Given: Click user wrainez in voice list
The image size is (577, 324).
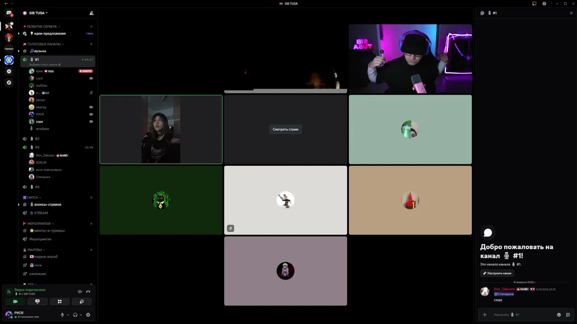Looking at the screenshot, I should 61,129.
